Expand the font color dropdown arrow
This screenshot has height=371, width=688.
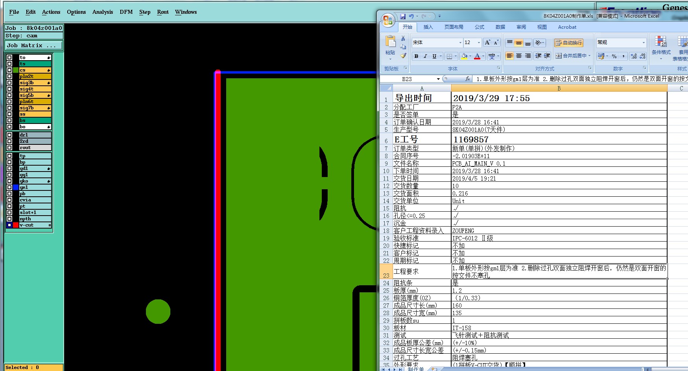click(x=483, y=56)
